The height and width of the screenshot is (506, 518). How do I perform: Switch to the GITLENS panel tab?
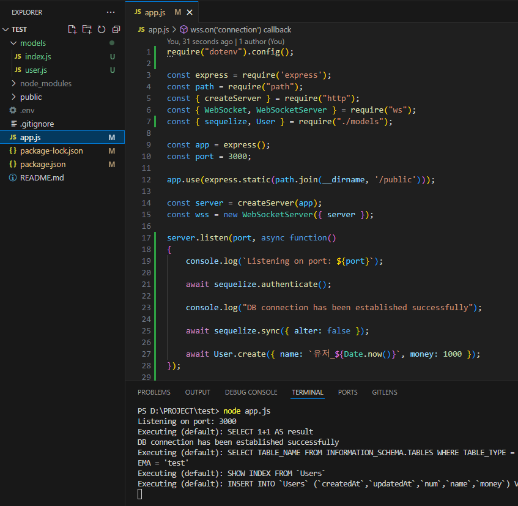[x=385, y=392]
